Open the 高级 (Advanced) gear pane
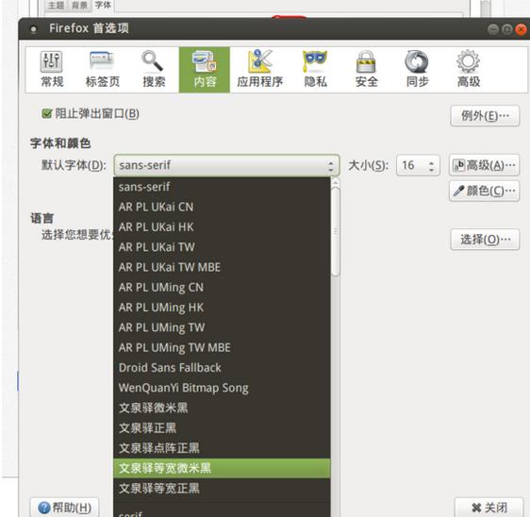This screenshot has height=517, width=530. pos(468,70)
